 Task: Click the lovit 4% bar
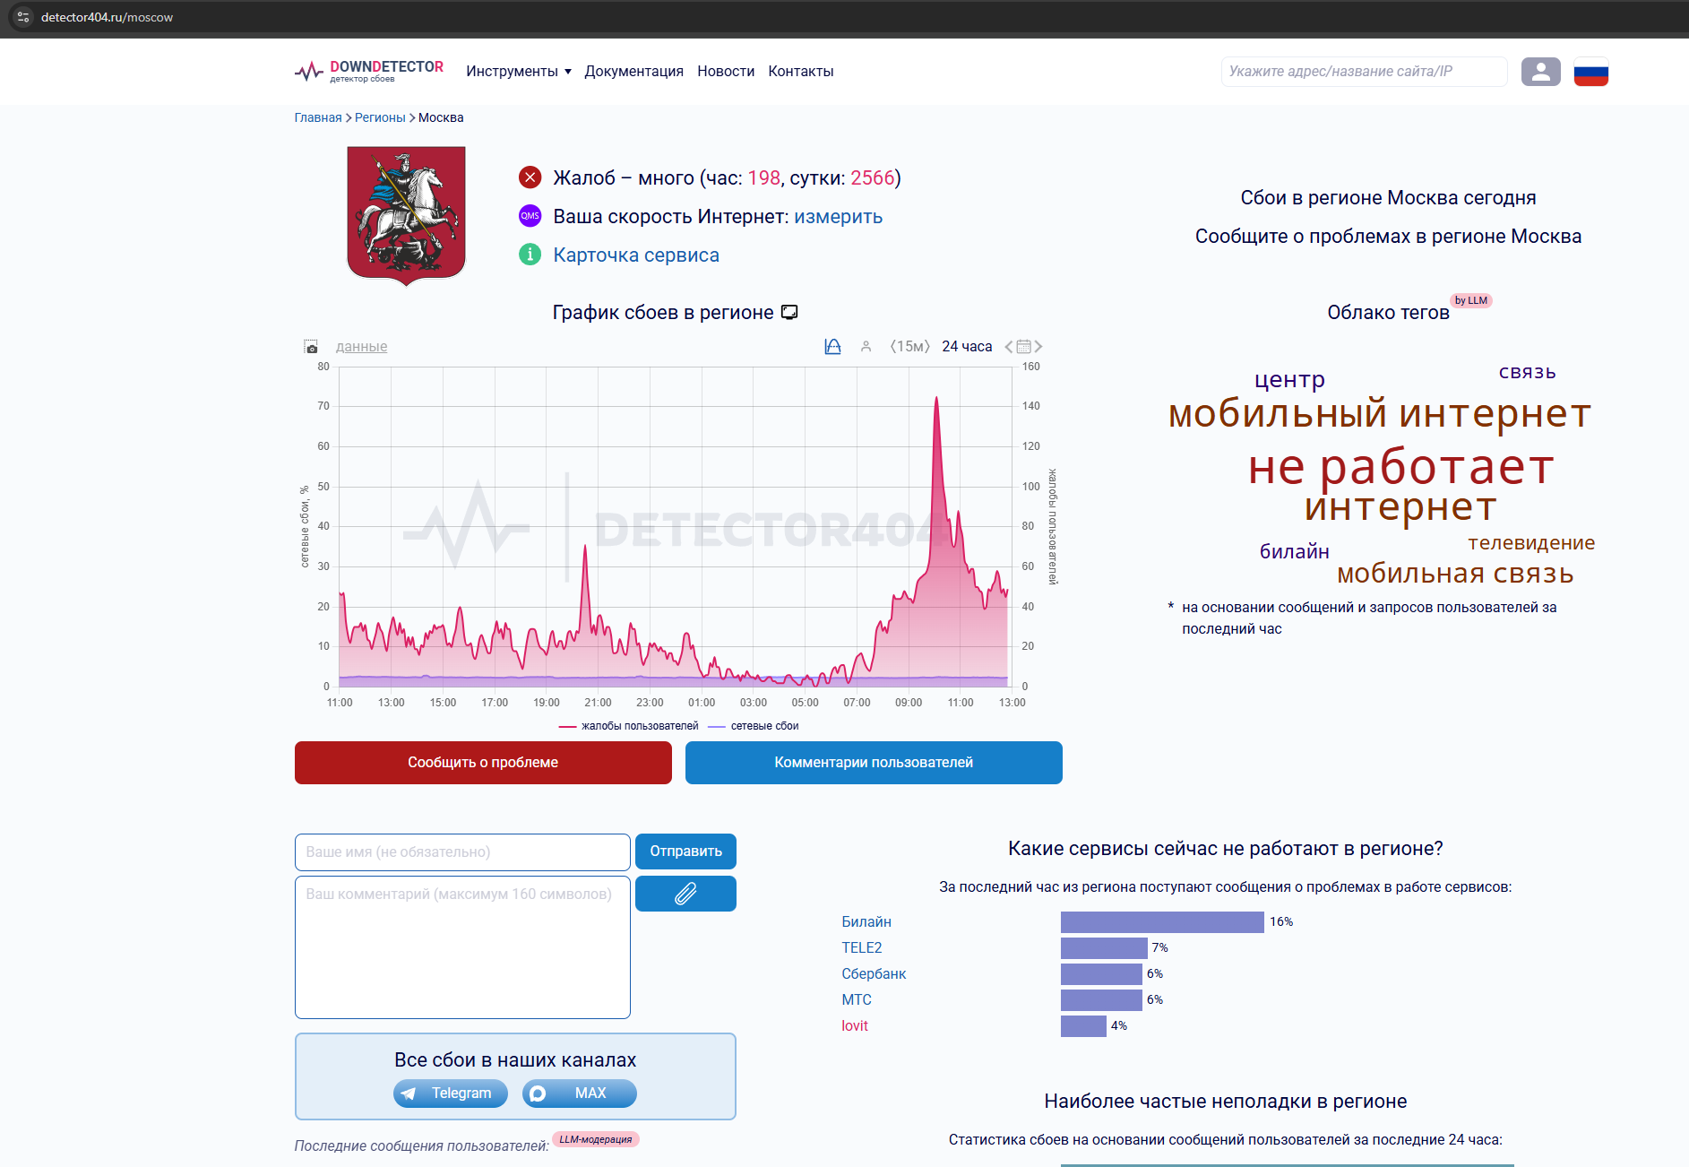pyautogui.click(x=1083, y=1026)
